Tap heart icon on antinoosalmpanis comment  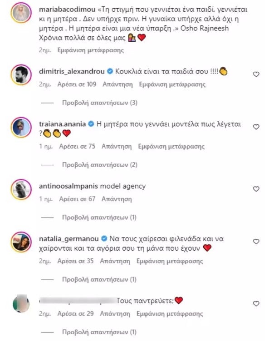pos(256,189)
